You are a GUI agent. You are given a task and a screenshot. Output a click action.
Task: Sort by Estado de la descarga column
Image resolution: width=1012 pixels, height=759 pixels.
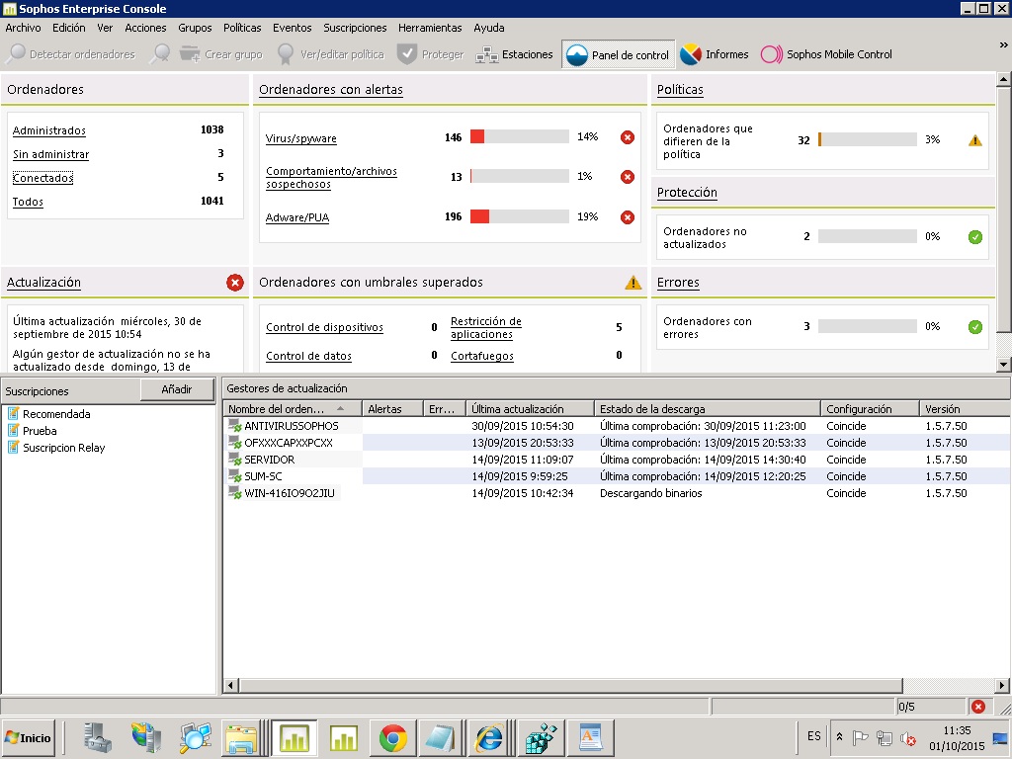click(708, 408)
